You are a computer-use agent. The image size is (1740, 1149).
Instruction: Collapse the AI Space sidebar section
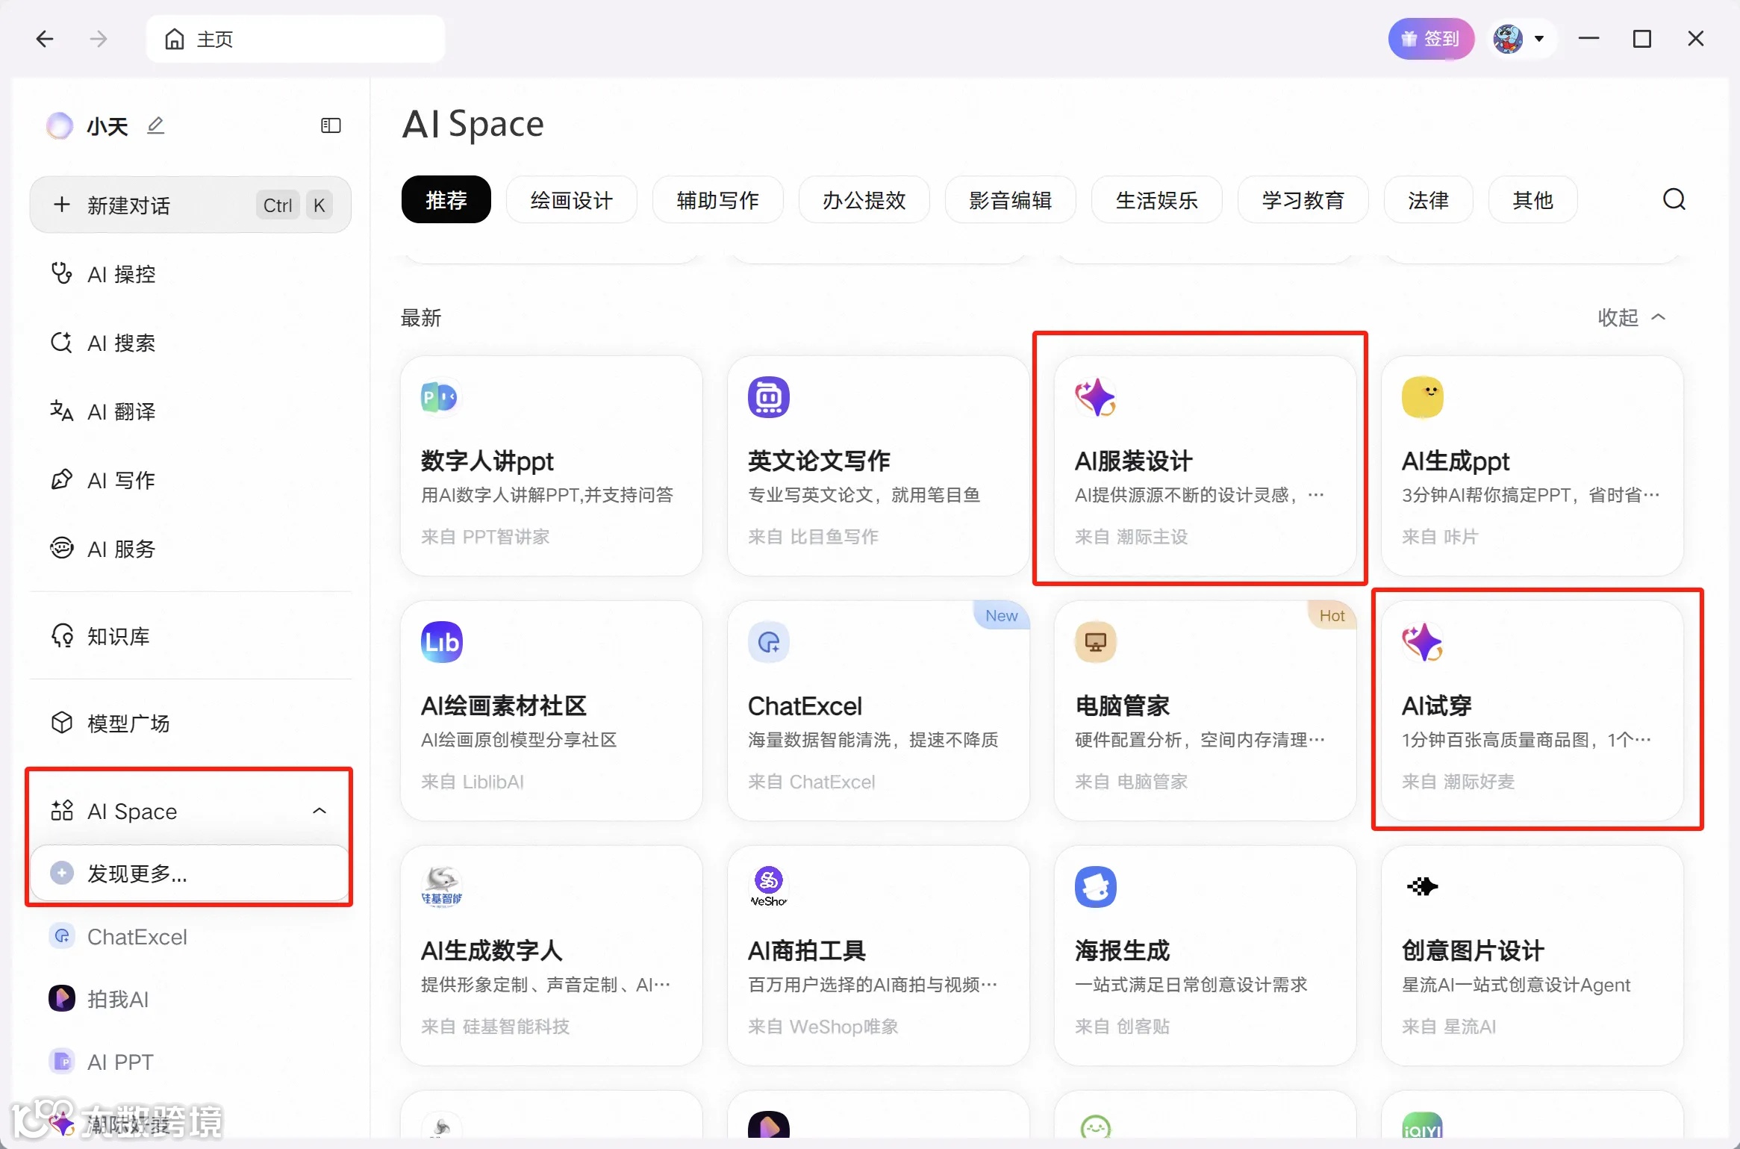[x=319, y=811]
